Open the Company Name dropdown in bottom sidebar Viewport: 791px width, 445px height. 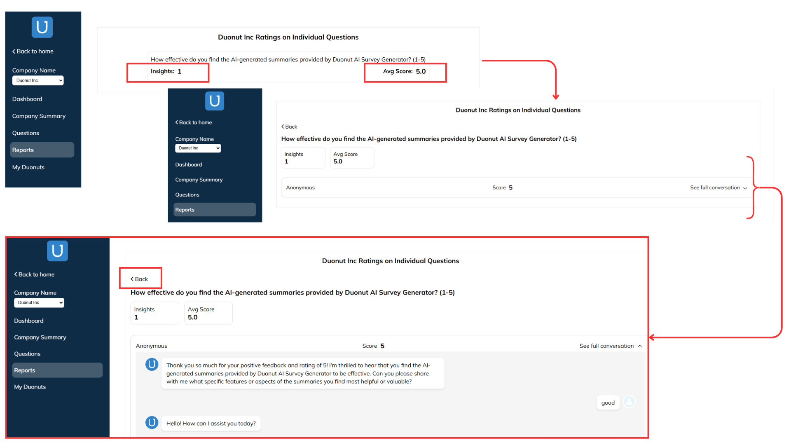pos(39,302)
